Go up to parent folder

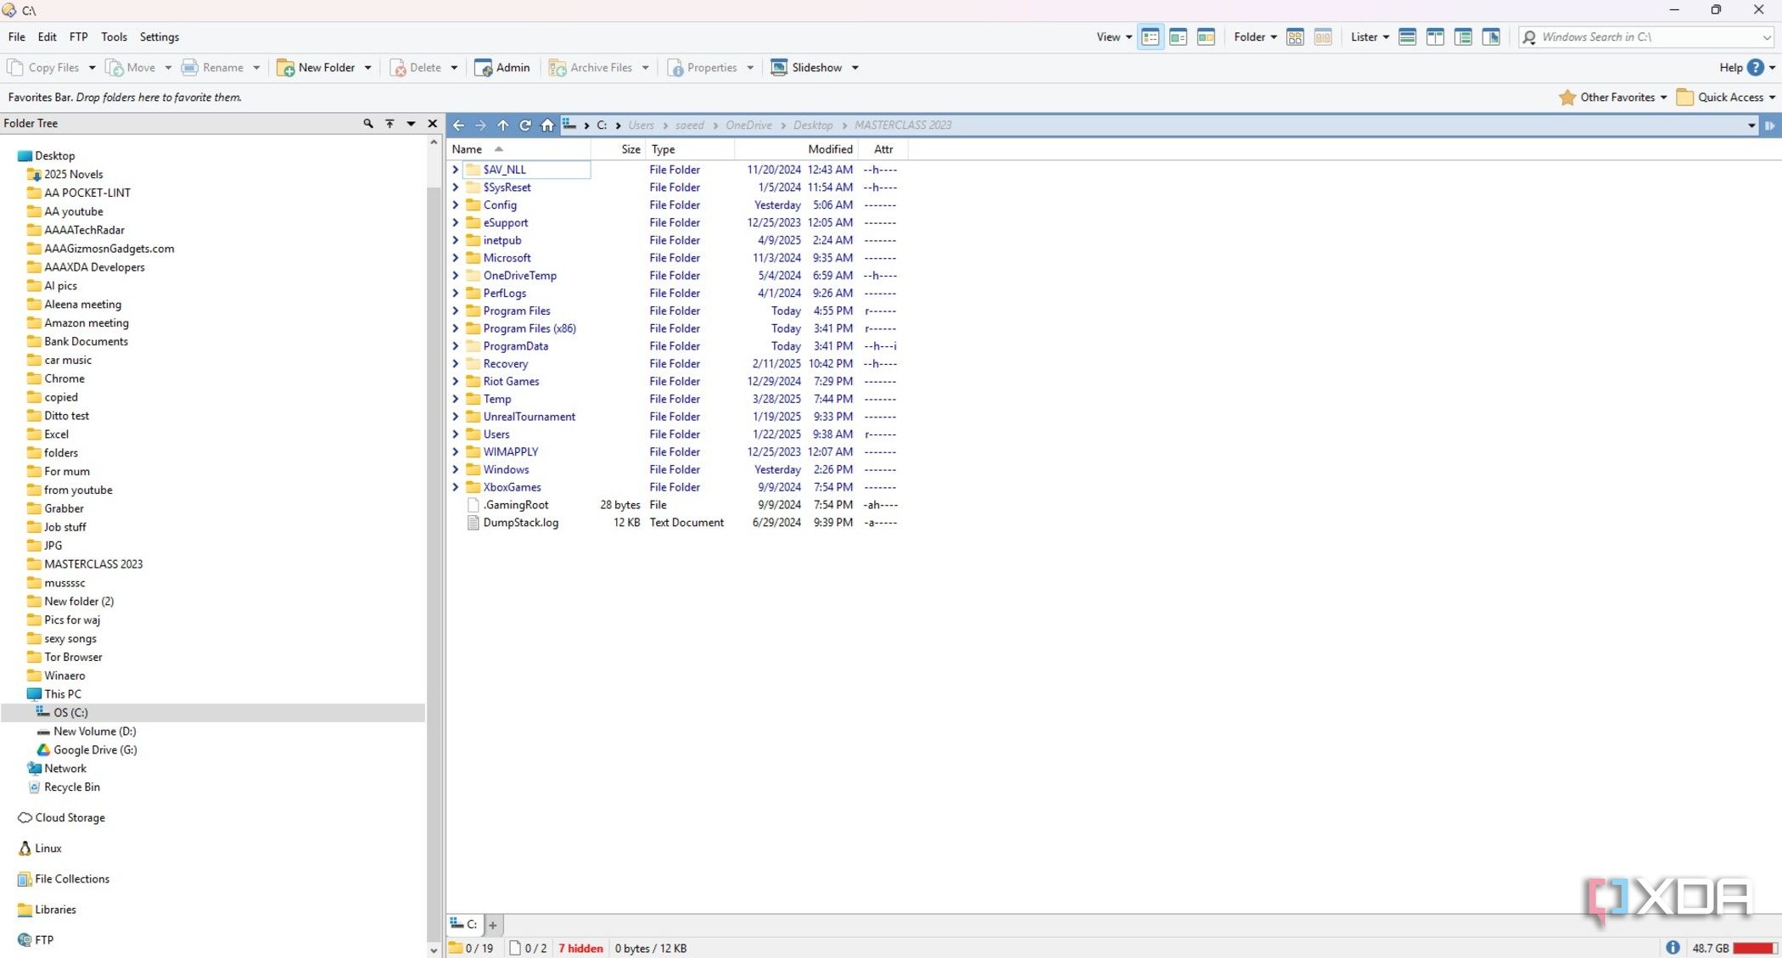[502, 125]
